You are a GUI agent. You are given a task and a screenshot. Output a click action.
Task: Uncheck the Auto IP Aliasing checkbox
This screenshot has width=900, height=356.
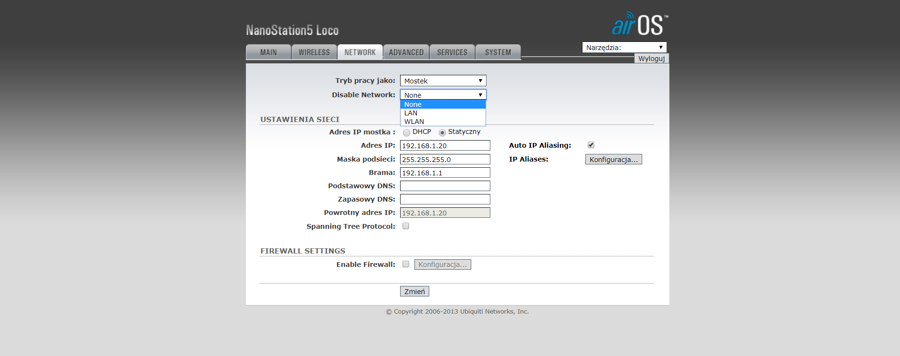pos(591,145)
